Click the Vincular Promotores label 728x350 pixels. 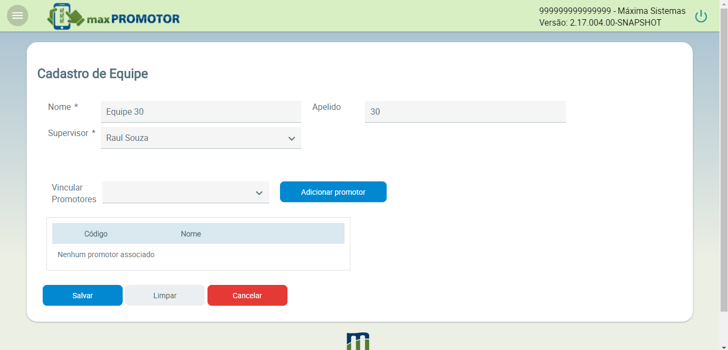pos(74,193)
